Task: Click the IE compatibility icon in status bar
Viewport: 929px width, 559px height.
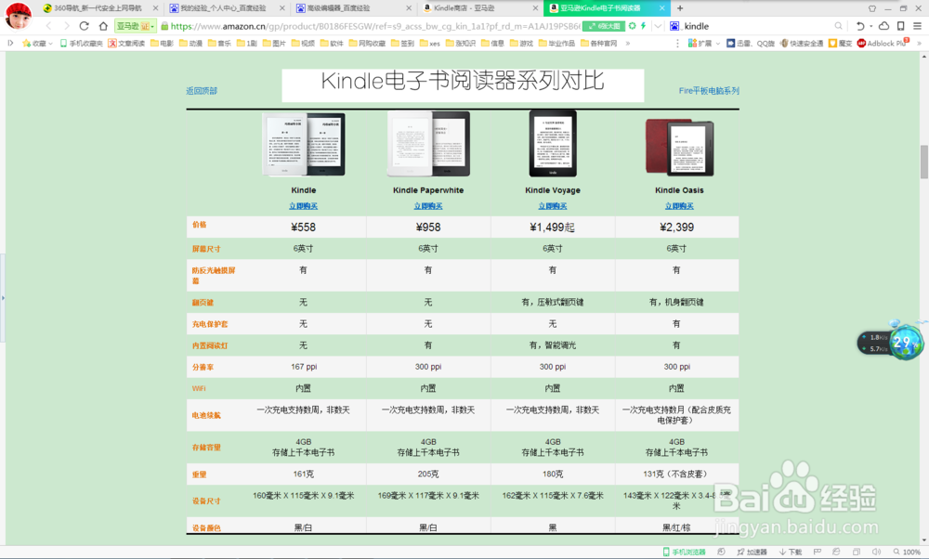Action: pyautogui.click(x=835, y=552)
